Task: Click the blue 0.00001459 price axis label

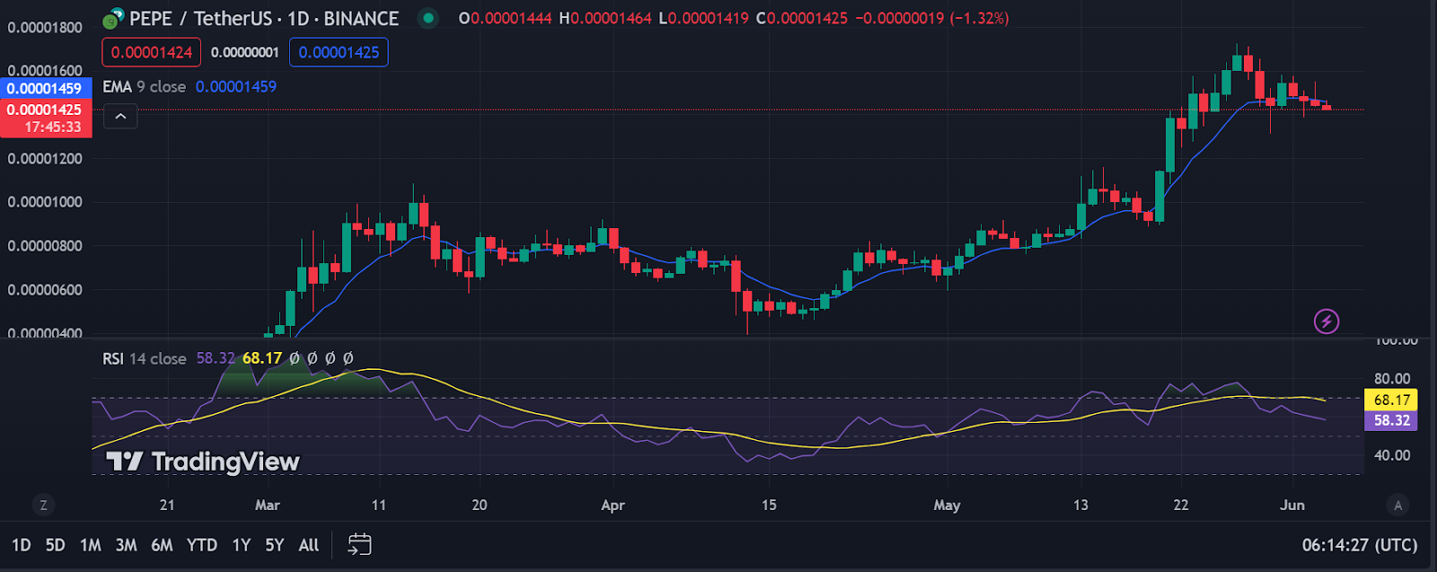Action: point(46,88)
